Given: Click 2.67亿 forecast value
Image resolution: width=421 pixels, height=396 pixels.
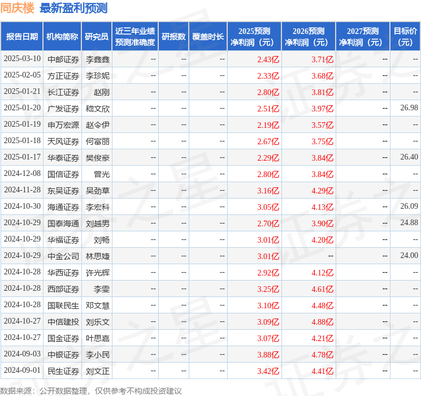Looking at the screenshot, I should click(x=268, y=141).
